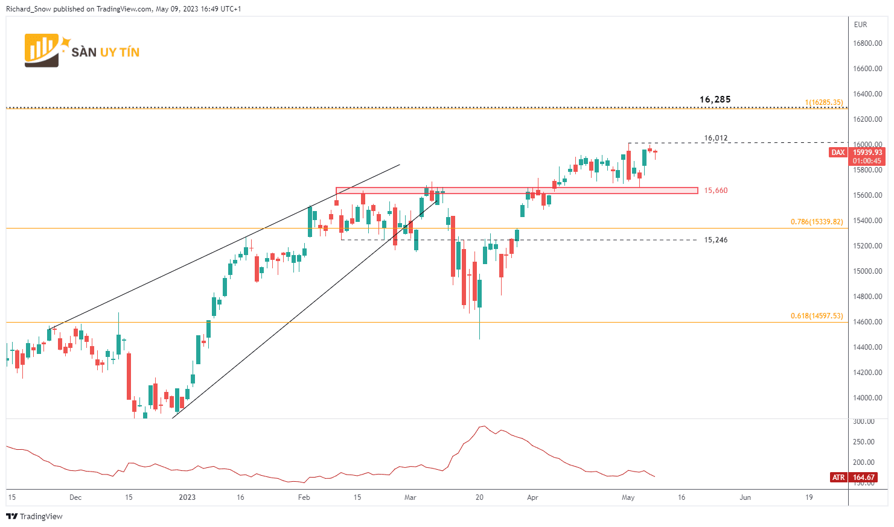This screenshot has width=894, height=527.
Task: Click the 19 date label on the time axis
Action: click(x=809, y=497)
